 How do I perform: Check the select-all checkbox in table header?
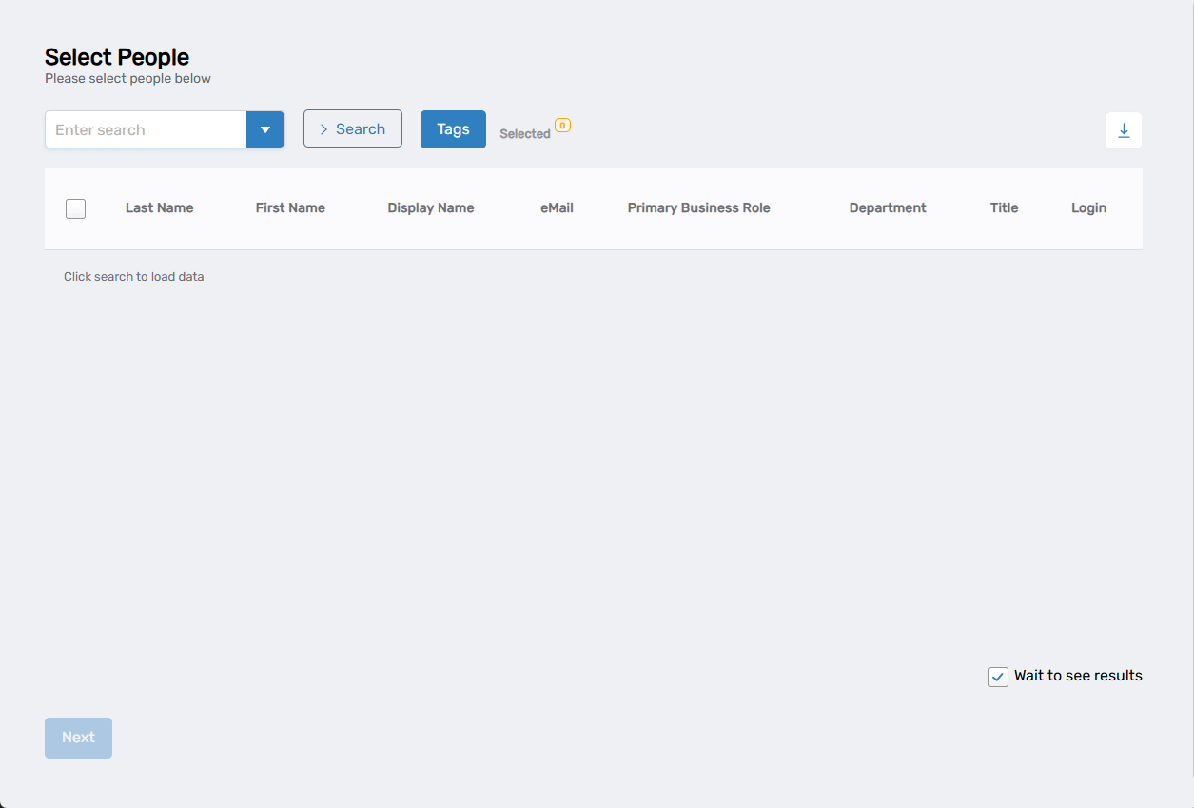coord(75,208)
